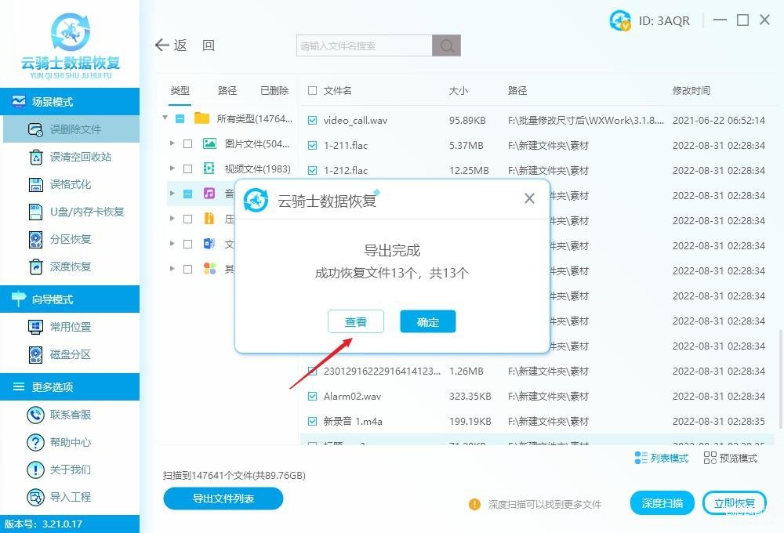
Task: Click the search magnifier button
Action: [x=447, y=45]
